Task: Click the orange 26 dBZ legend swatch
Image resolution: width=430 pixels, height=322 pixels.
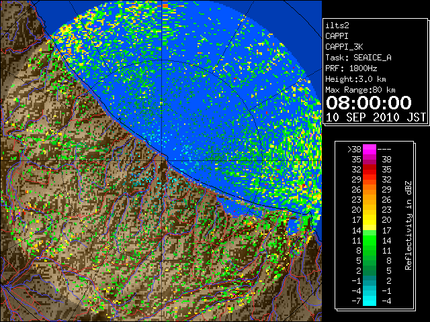Action: click(x=370, y=189)
